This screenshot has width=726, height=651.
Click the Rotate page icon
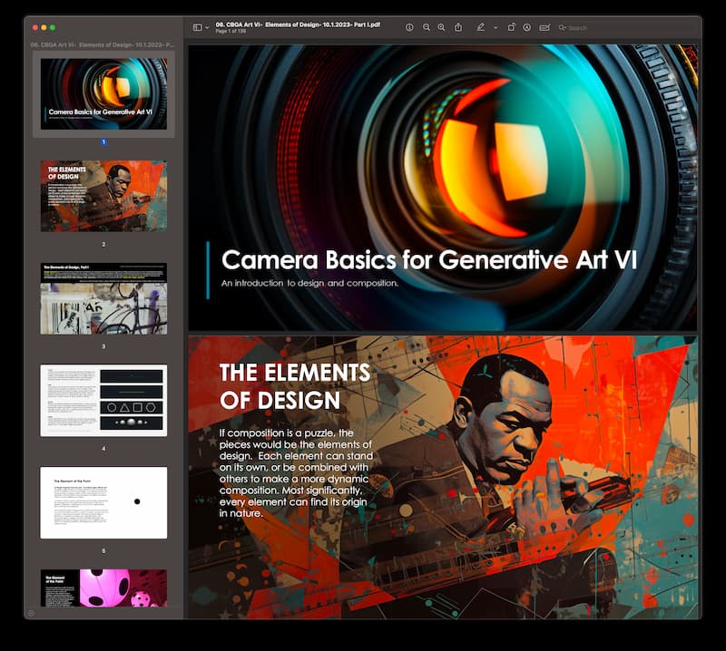pyautogui.click(x=512, y=28)
